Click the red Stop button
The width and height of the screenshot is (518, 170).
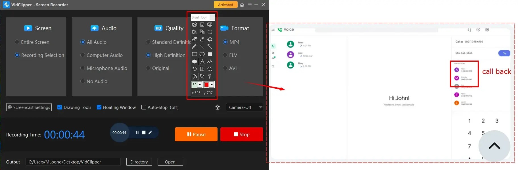242,134
